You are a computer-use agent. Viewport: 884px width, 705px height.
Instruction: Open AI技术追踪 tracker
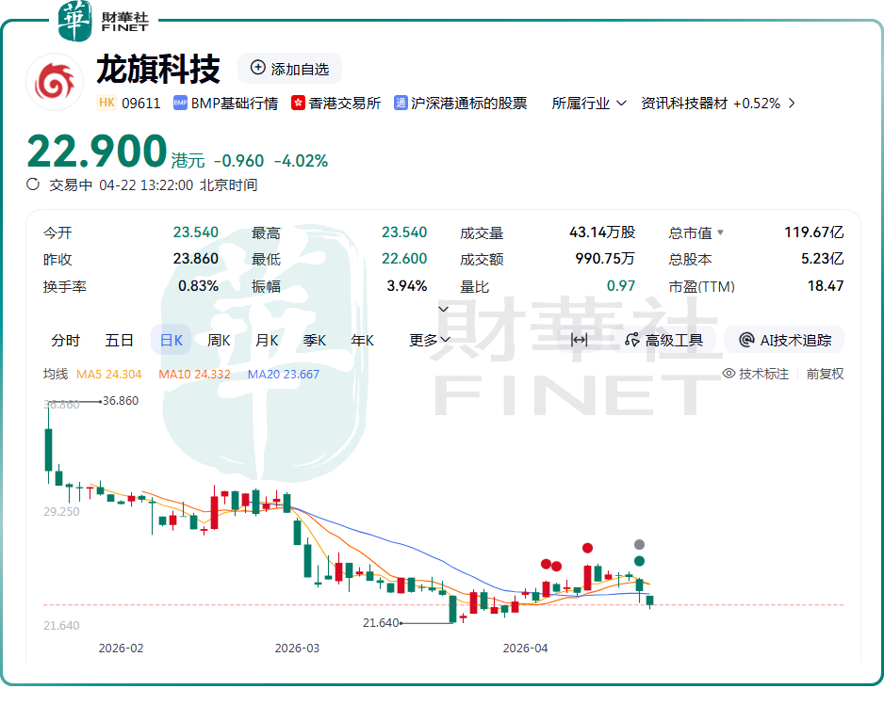click(784, 340)
